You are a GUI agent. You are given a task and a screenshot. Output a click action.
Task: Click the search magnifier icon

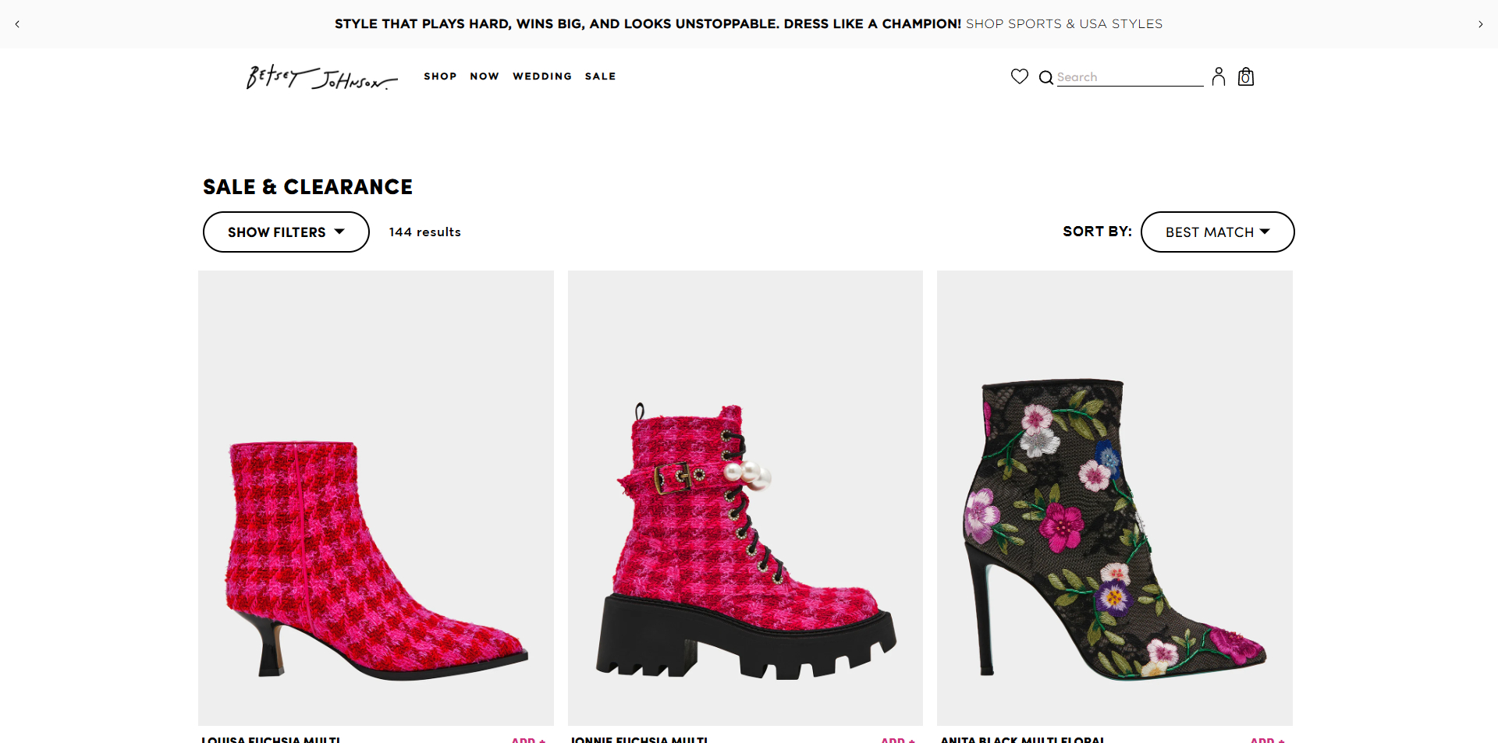1045,77
